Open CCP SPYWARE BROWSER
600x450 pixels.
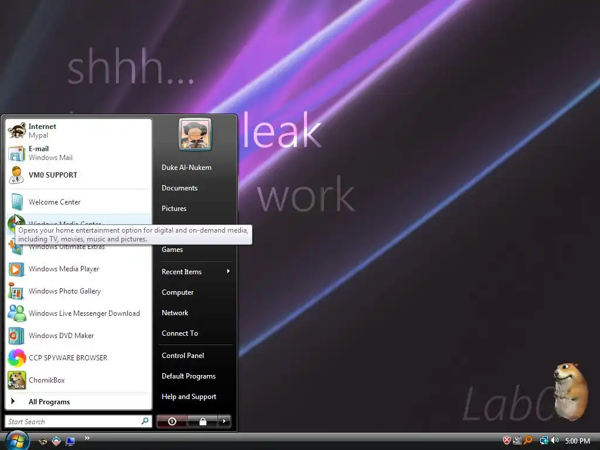[x=79, y=358]
